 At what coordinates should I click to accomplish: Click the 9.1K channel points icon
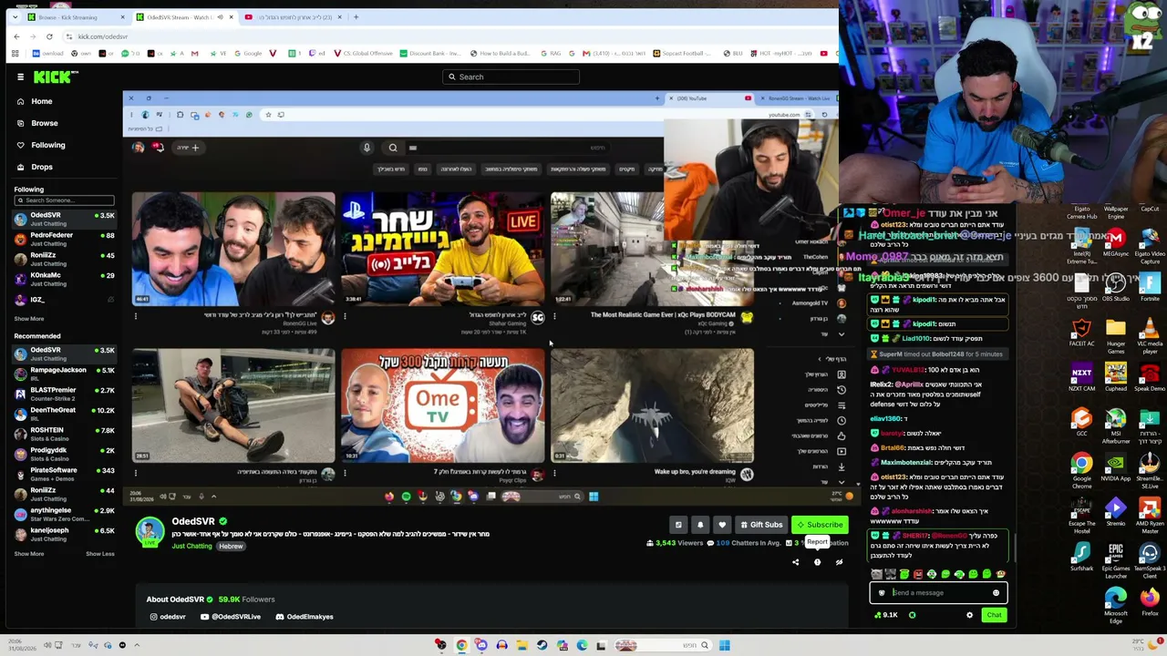pos(886,615)
